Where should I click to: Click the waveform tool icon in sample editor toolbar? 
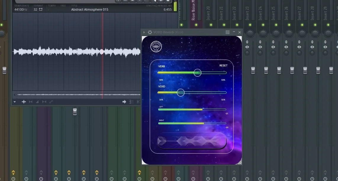pos(24,102)
